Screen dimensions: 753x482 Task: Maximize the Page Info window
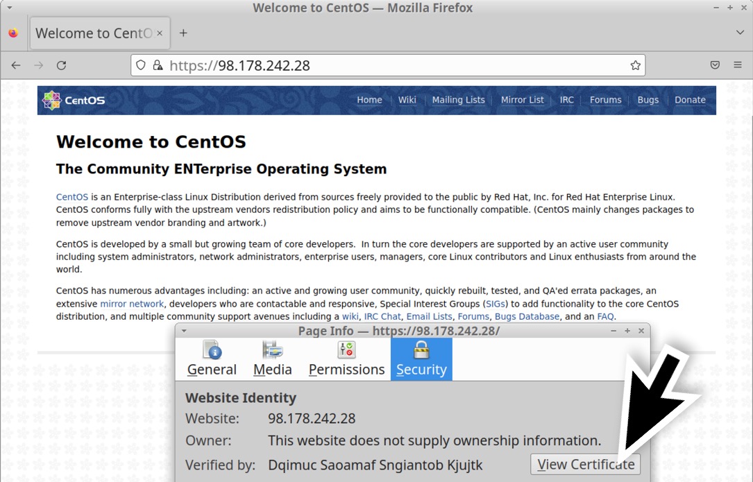click(x=627, y=331)
